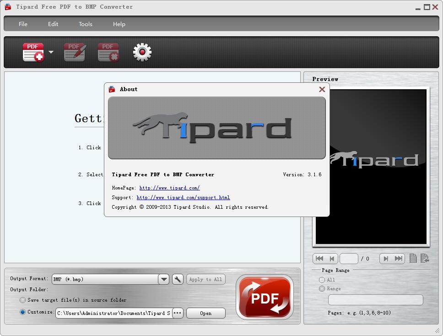Image resolution: width=443 pixels, height=336 pixels.
Task: Click the About dialog app icon
Action: pos(112,89)
